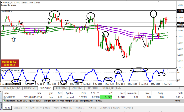The width and height of the screenshot is (184, 112).
Task: Click the order number 51870086
Action: click(x=11, y=97)
